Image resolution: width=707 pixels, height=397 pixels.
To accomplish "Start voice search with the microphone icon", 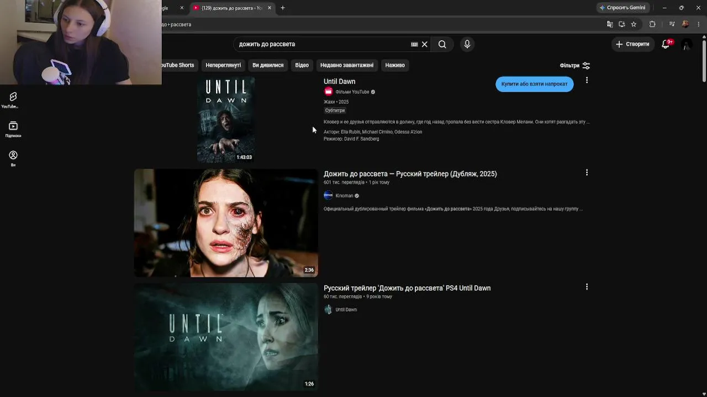I will [467, 44].
